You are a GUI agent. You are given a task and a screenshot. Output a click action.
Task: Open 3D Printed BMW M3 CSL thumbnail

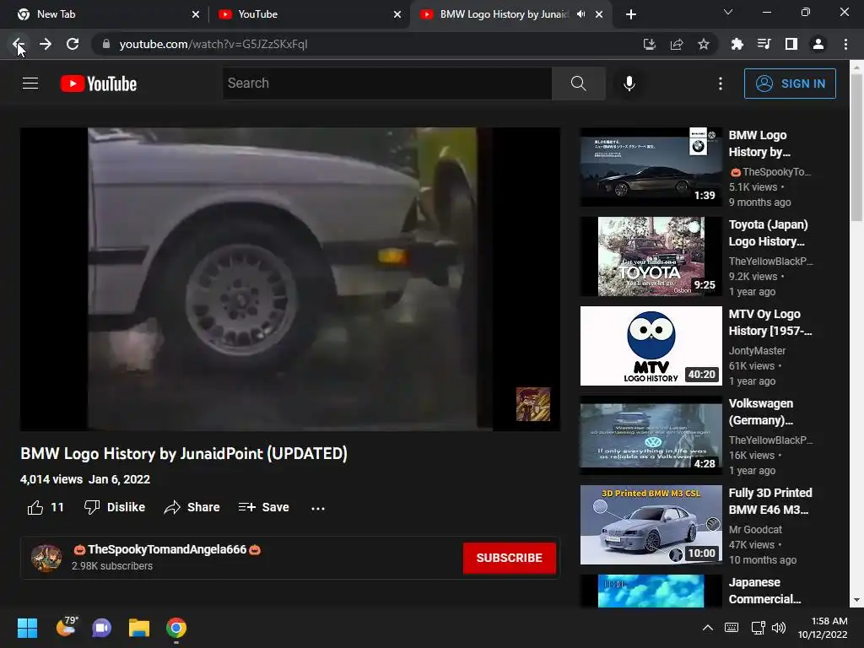click(651, 525)
